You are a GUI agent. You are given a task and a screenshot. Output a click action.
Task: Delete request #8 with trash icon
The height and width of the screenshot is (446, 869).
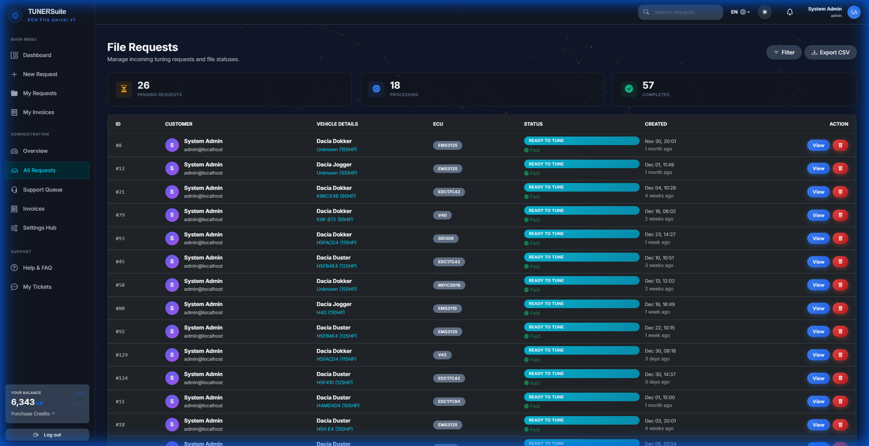840,145
